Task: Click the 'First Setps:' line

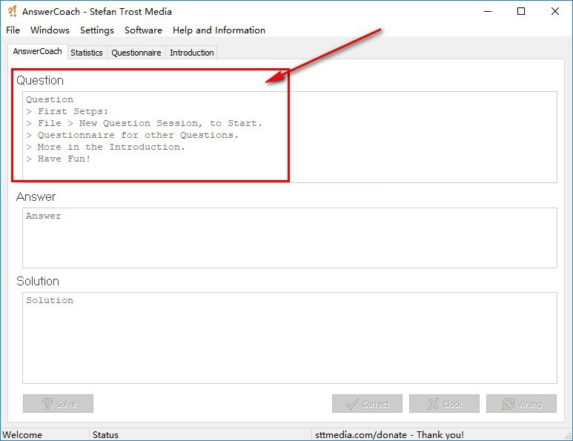Action: click(67, 111)
